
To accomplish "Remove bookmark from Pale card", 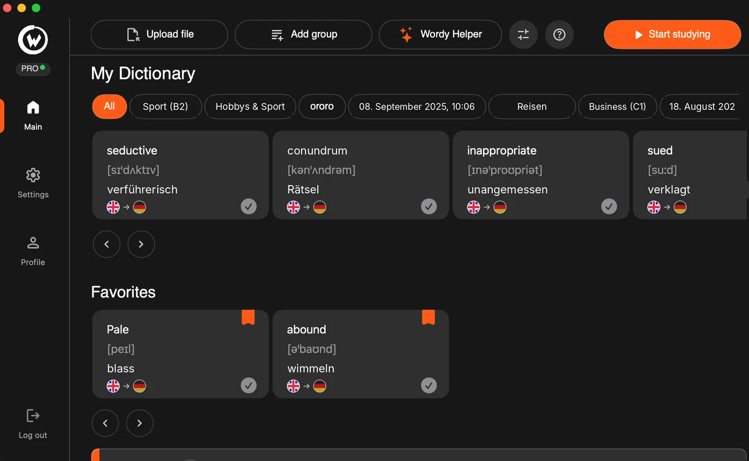I will (248, 317).
